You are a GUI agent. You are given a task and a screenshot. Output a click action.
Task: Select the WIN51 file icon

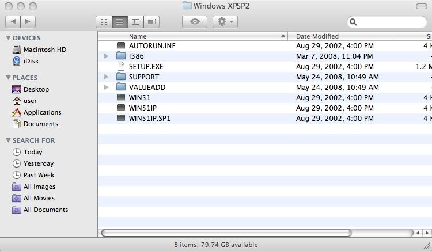pyautogui.click(x=121, y=97)
